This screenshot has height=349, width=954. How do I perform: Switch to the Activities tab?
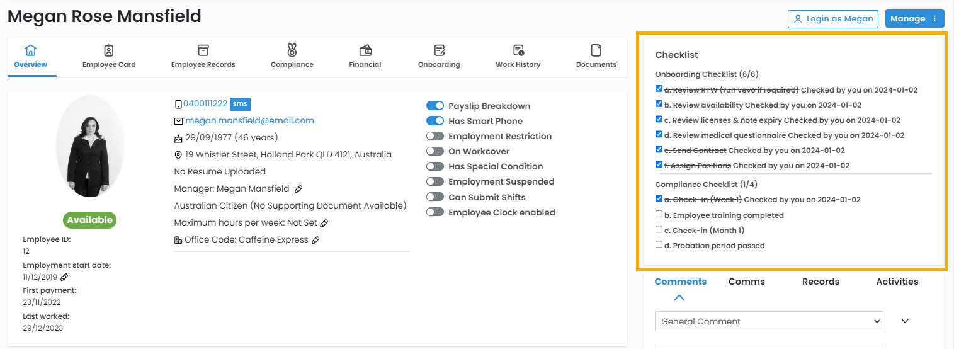click(897, 282)
